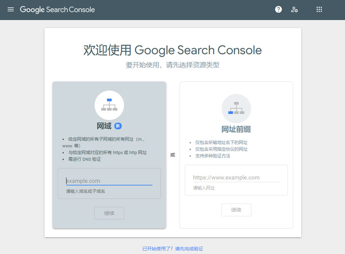Viewport: 345px width, 254px height.
Task: Click the 请输入网址 helper text
Action: (x=203, y=188)
